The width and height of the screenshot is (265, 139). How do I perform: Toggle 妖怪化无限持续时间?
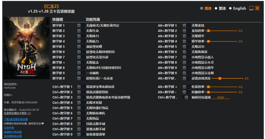coord(81,52)
